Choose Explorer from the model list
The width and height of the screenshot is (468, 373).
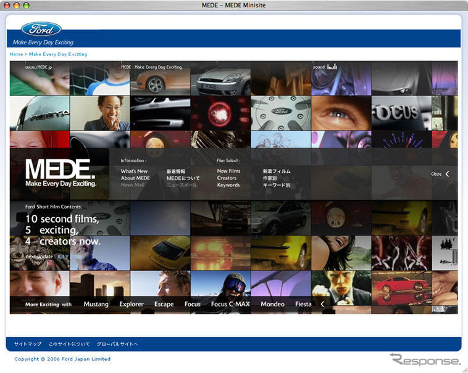(x=132, y=304)
